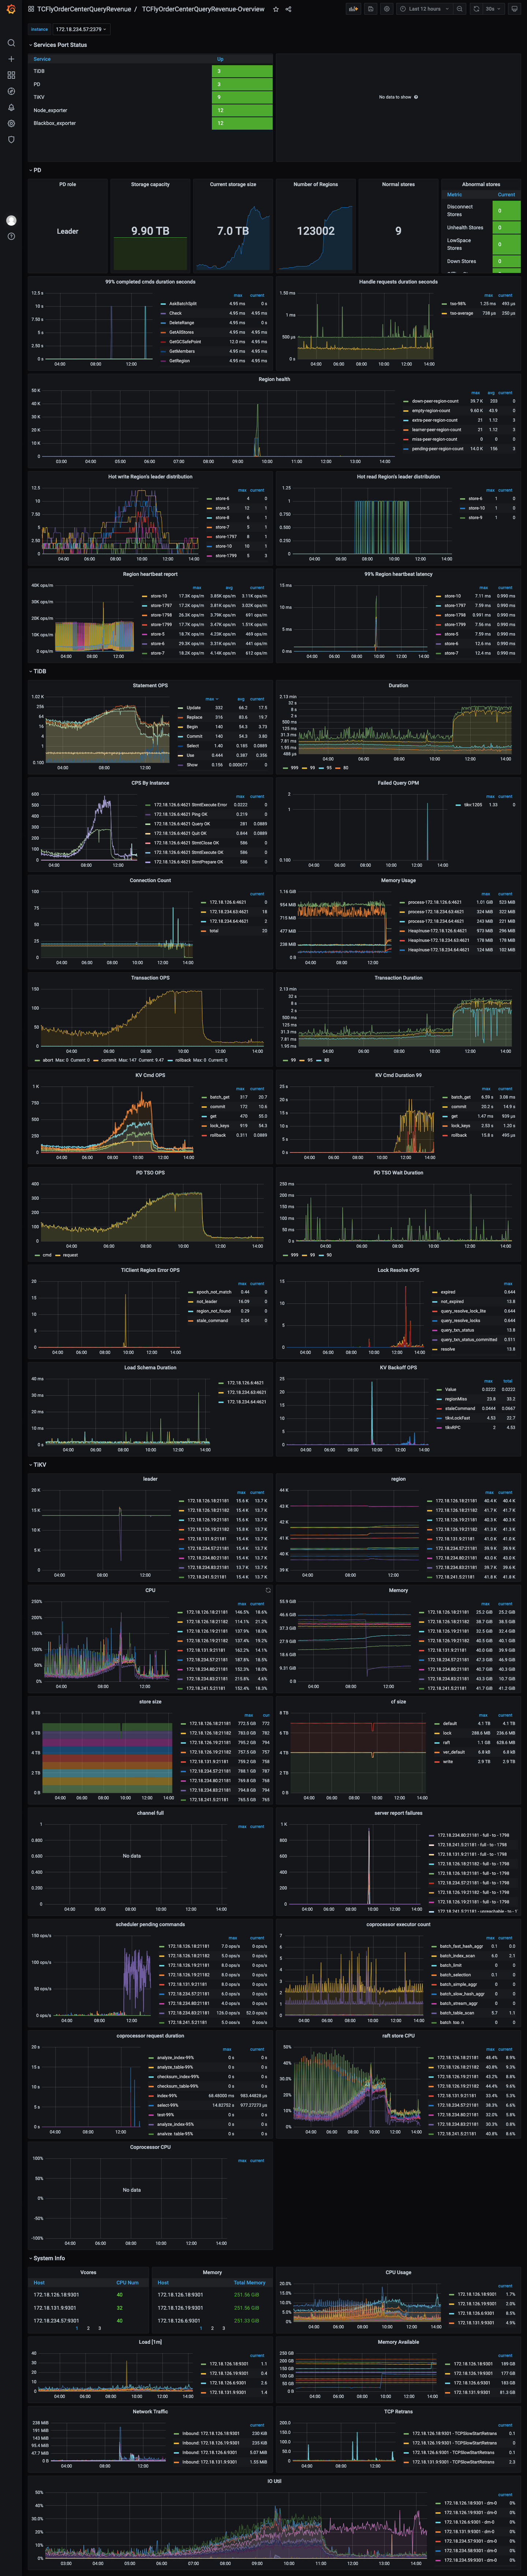This screenshot has width=527, height=2576.
Task: Open dashboard settings gear in top bar
Action: (x=386, y=9)
